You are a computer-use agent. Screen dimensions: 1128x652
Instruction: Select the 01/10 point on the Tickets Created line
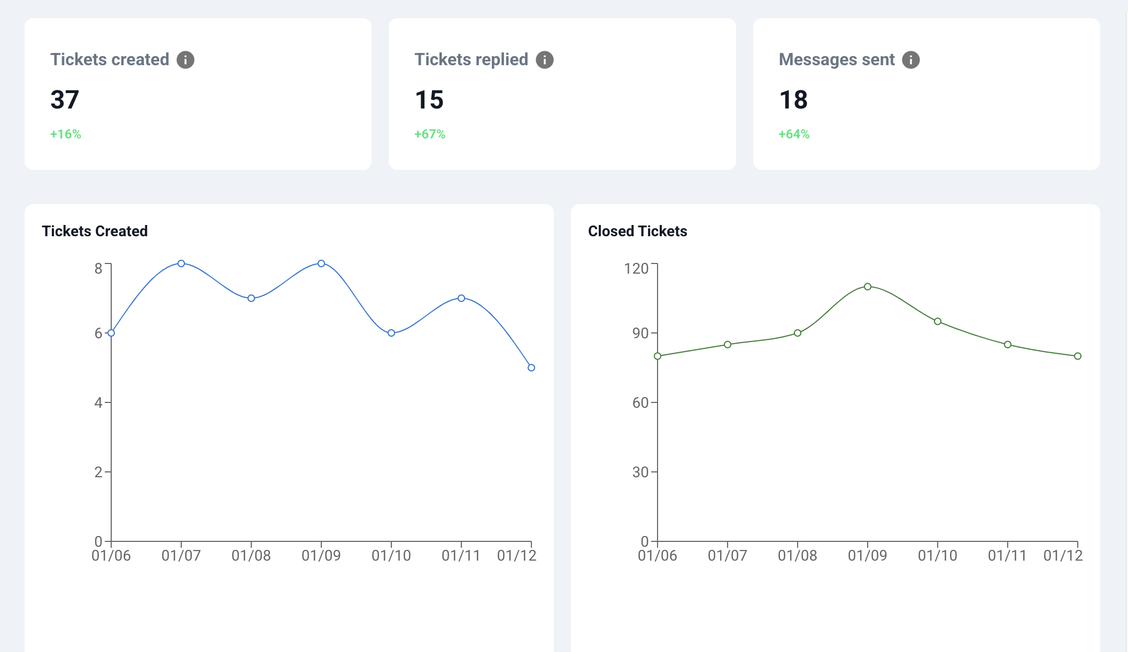tap(391, 333)
